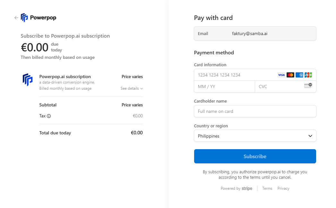The height and width of the screenshot is (208, 336).
Task: Click the CVC card hint icon
Action: tap(308, 86)
